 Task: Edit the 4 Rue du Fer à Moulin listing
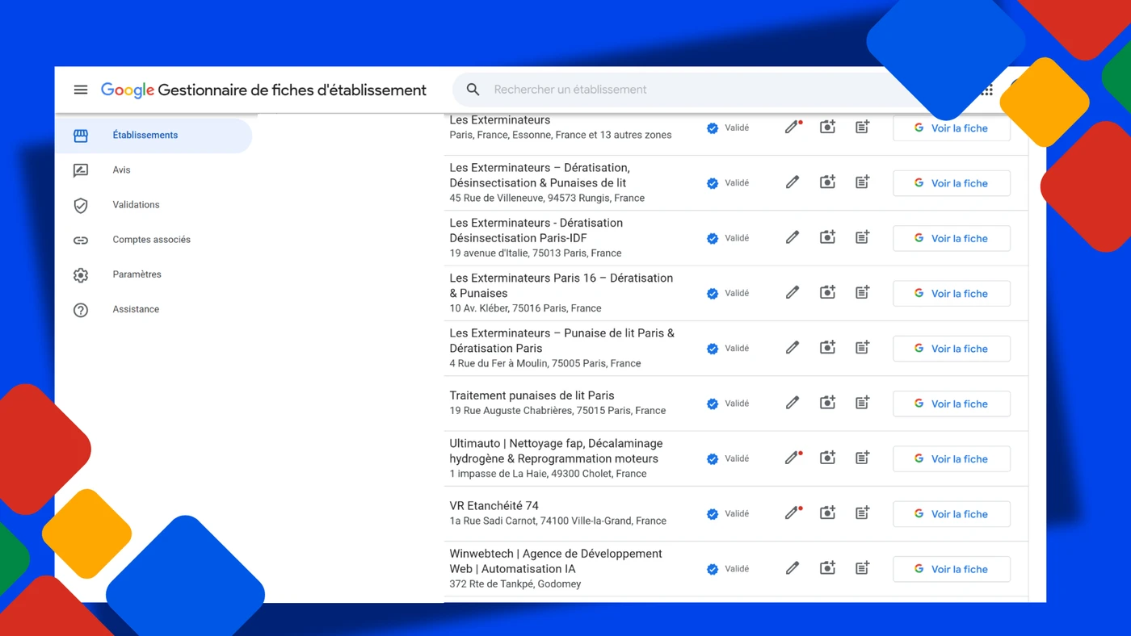pos(793,347)
